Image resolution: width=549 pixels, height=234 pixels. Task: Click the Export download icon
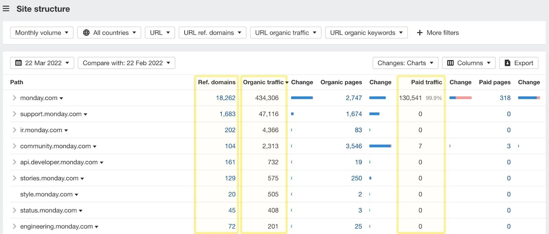[507, 63]
